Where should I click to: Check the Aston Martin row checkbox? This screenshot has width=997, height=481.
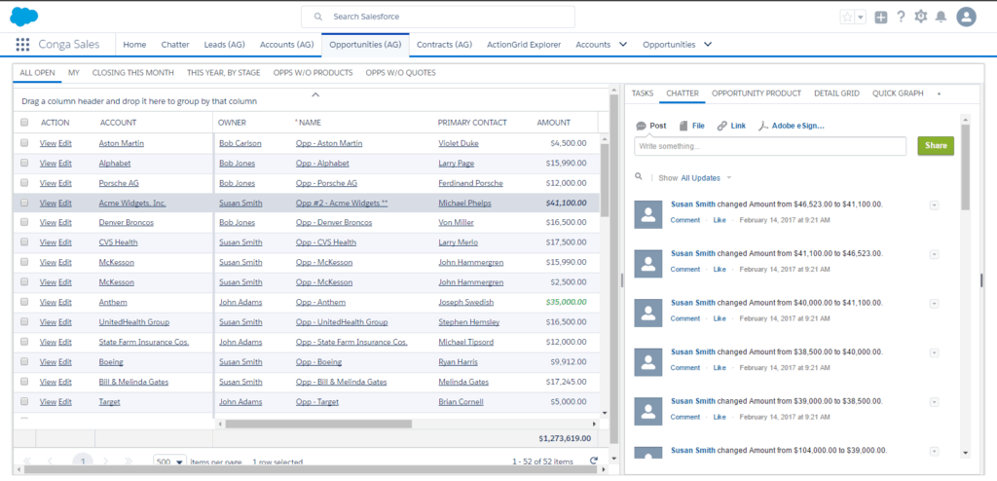point(24,143)
